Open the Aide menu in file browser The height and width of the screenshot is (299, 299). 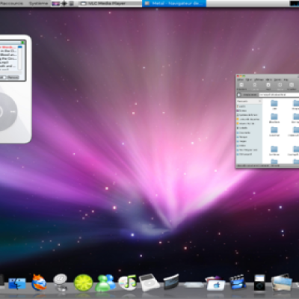(x=286, y=80)
